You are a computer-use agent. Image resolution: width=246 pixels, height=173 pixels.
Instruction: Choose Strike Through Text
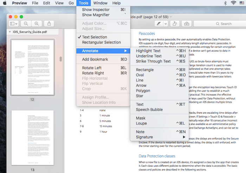click(160, 61)
